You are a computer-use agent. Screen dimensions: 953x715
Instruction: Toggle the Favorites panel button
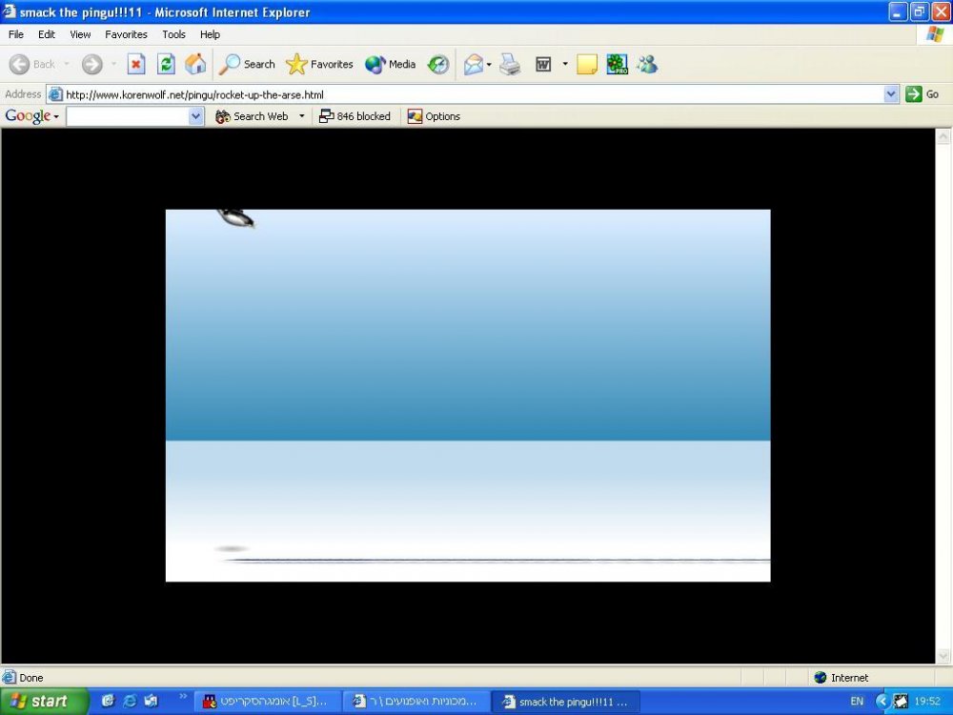319,64
